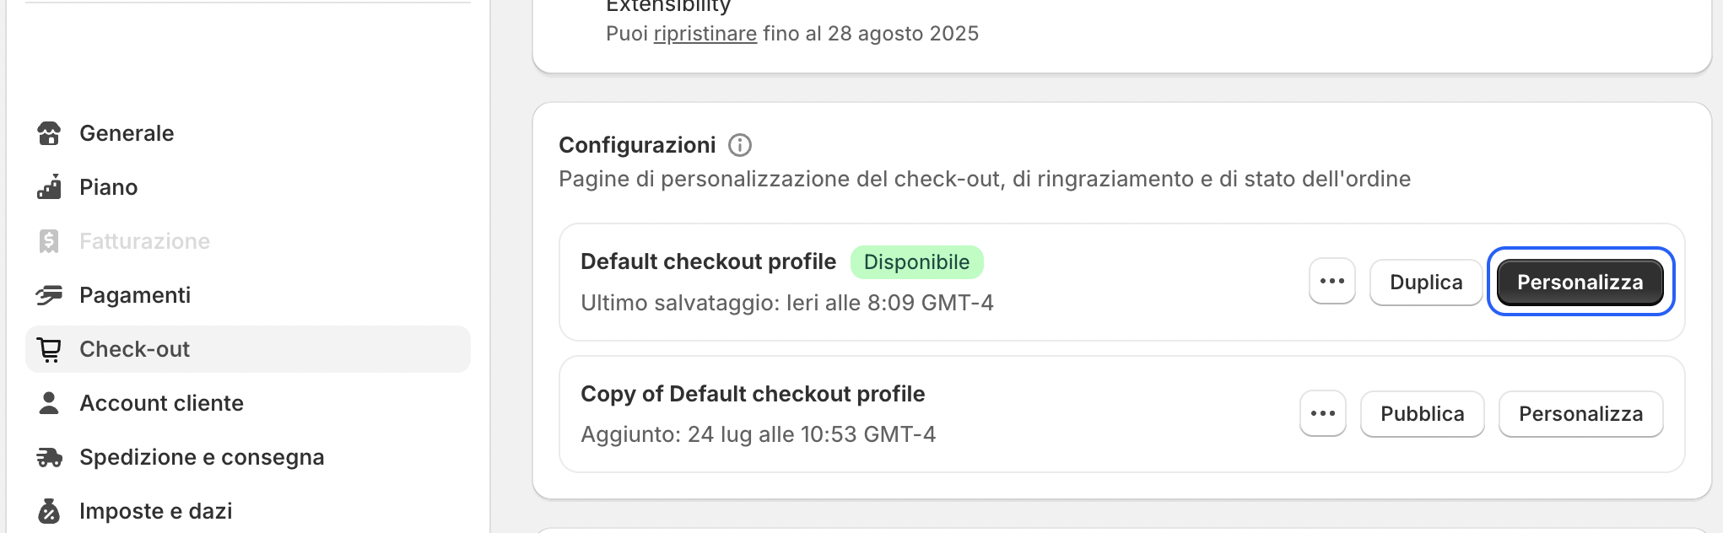Screen dimensions: 1723x533
Task: Follow the ripristinare link
Action: pos(705,34)
